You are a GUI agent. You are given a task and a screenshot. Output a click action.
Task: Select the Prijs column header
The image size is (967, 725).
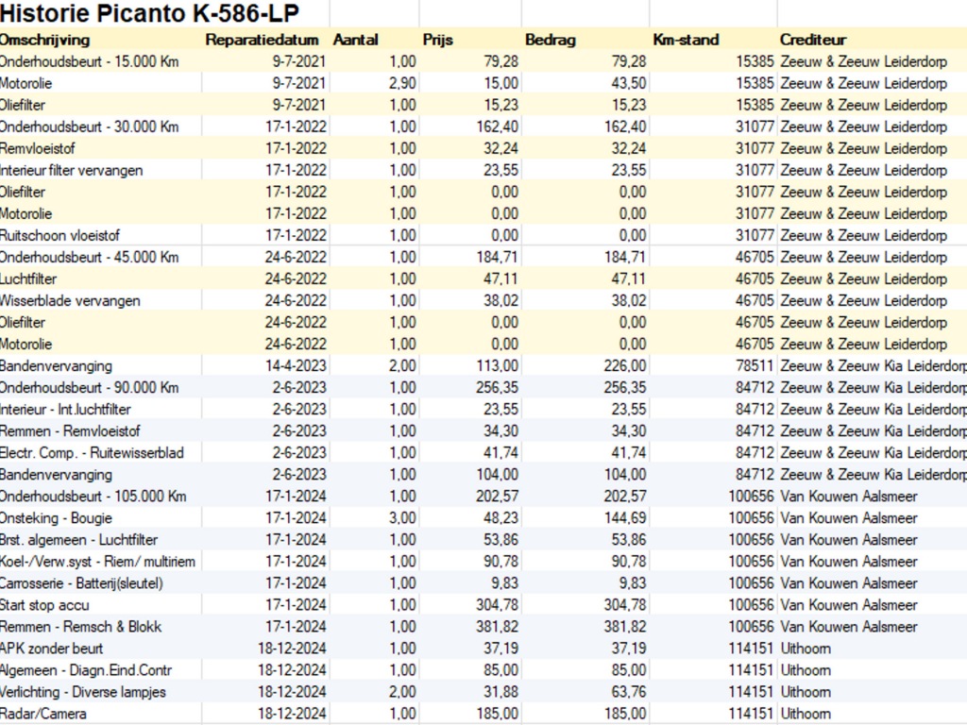click(439, 40)
